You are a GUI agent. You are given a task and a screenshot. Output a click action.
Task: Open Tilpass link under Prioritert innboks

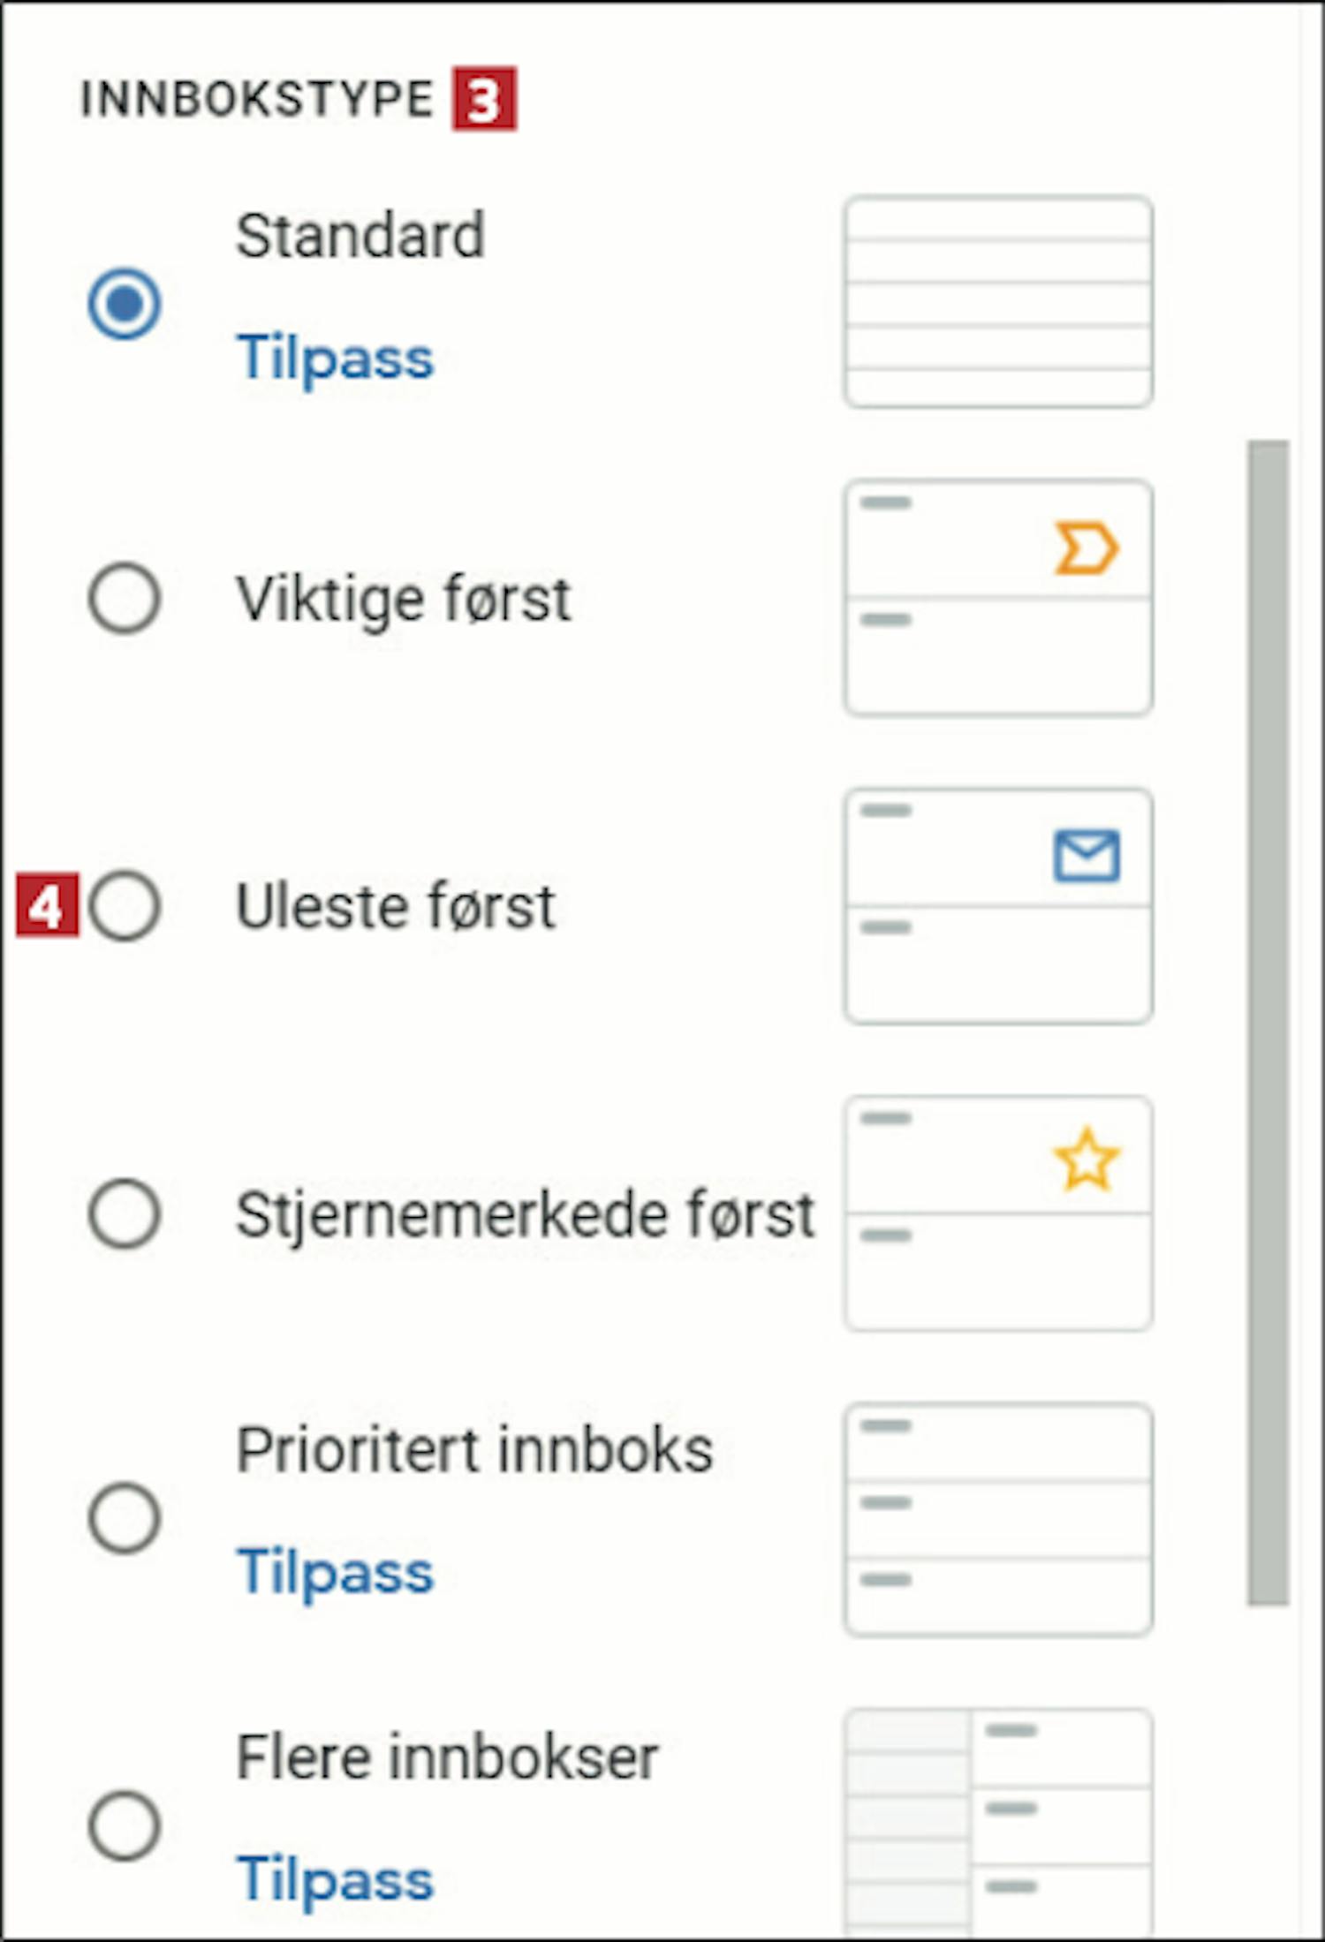(335, 1573)
